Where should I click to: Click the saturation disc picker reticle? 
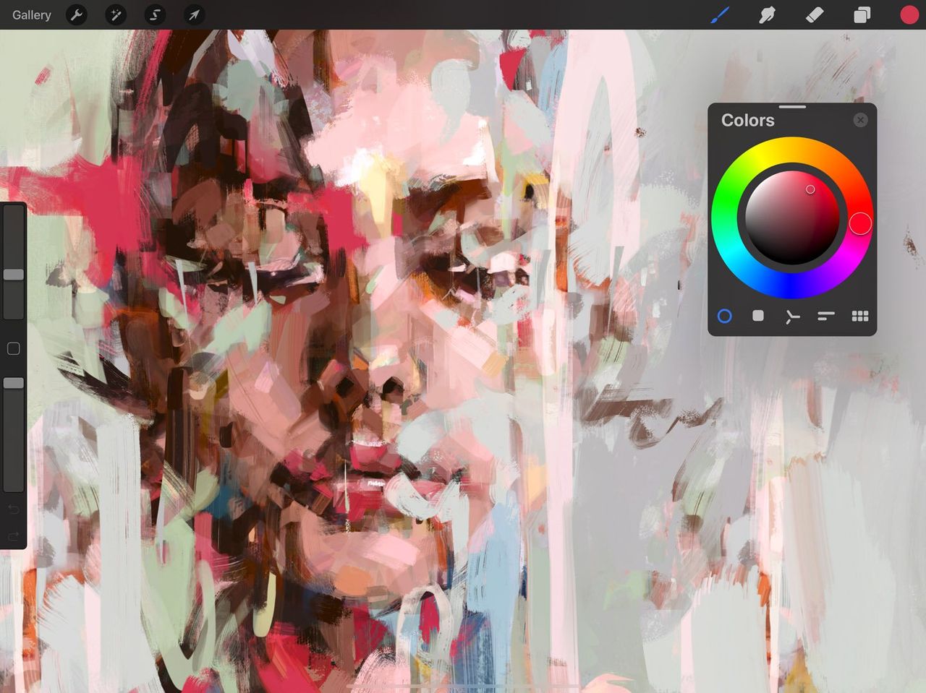pos(810,189)
